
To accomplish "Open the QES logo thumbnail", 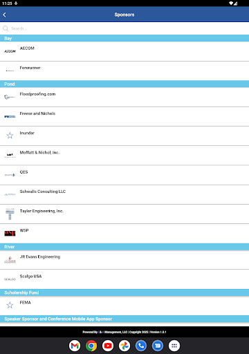I will click(x=10, y=175).
